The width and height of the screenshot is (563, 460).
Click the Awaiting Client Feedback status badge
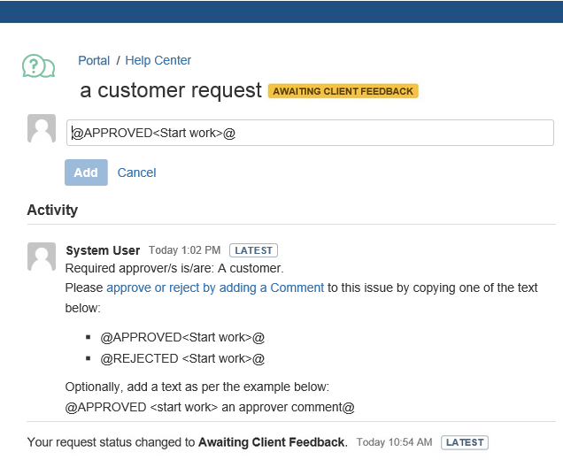[343, 91]
